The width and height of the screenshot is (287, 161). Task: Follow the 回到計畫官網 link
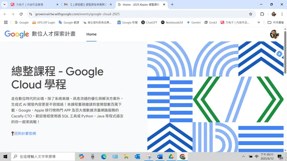pyautogui.click(x=25, y=134)
